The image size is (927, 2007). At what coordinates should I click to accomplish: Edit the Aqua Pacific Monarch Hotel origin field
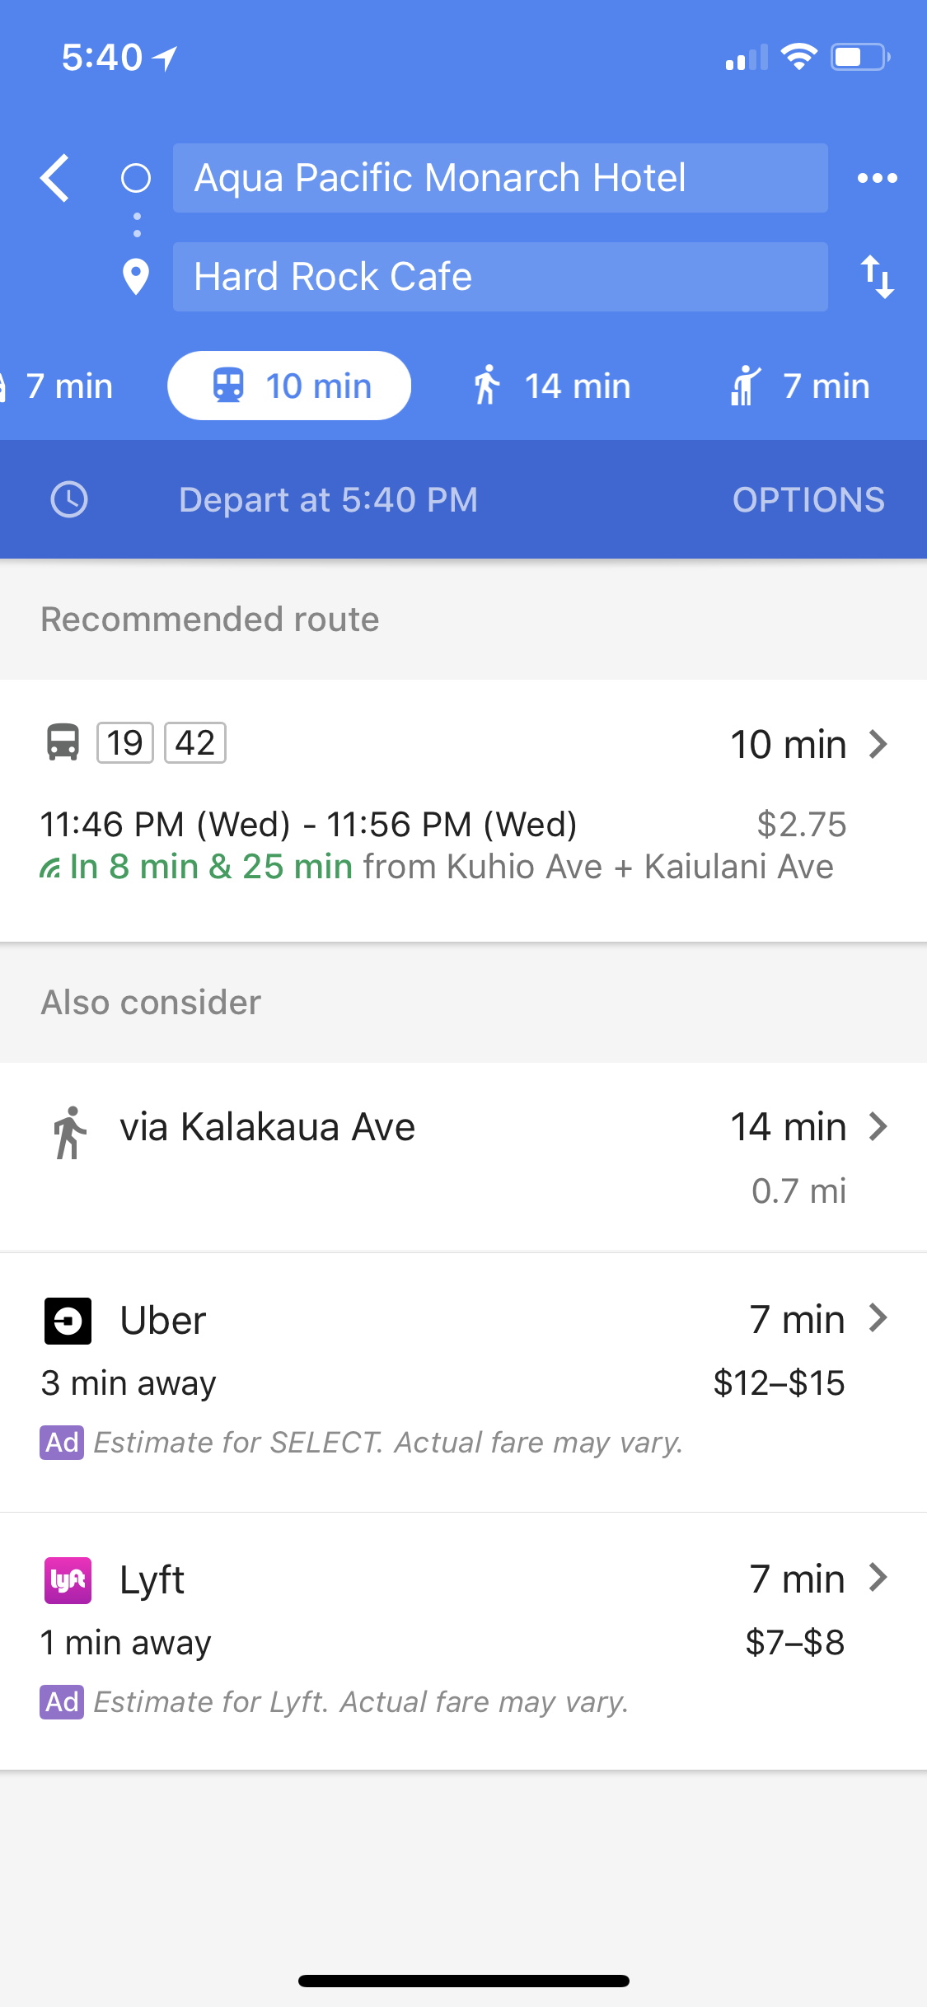499,178
